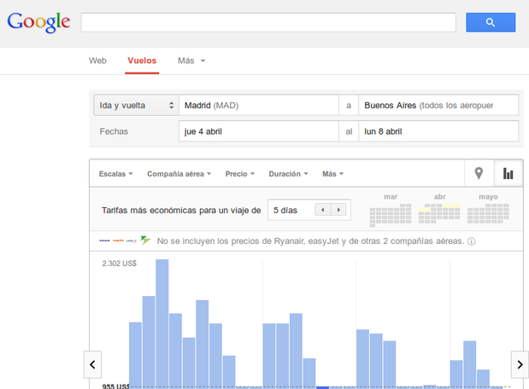Expand the Escalas filter

coord(115,174)
